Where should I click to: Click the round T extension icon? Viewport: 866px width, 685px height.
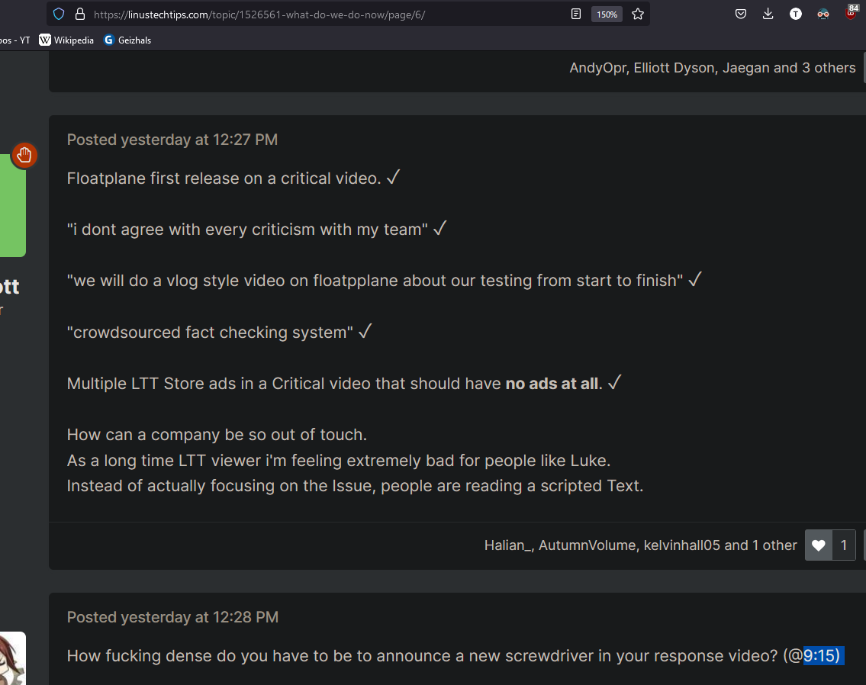pos(796,14)
